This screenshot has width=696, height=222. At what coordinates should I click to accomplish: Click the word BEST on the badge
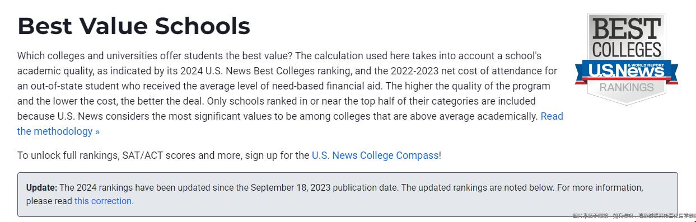click(627, 29)
